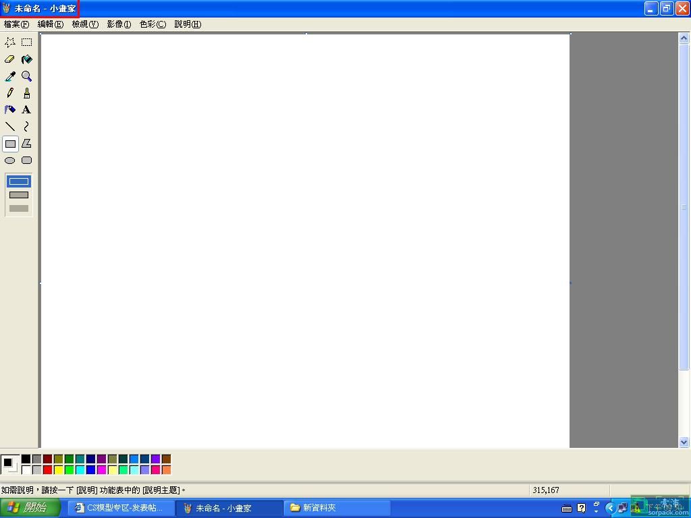Open the 新資料夾 folder taskbar button
Viewport: 691px width, 518px height.
[x=337, y=508]
